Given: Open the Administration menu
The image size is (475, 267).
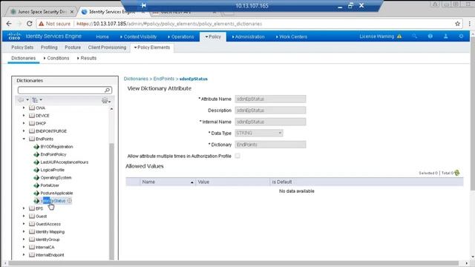Looking at the screenshot, I should pos(248,36).
